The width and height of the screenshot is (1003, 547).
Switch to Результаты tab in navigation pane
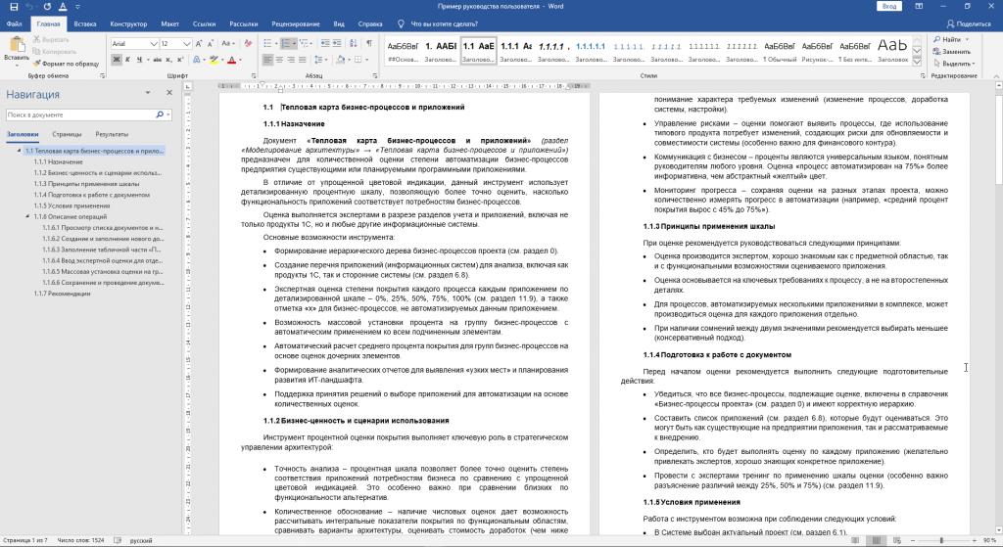point(112,134)
